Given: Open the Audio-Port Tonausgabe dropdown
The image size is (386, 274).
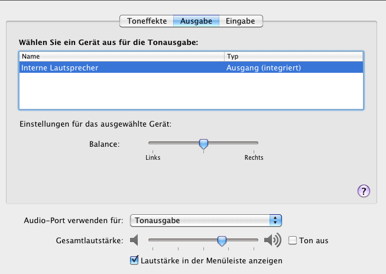Looking at the screenshot, I should point(206,220).
